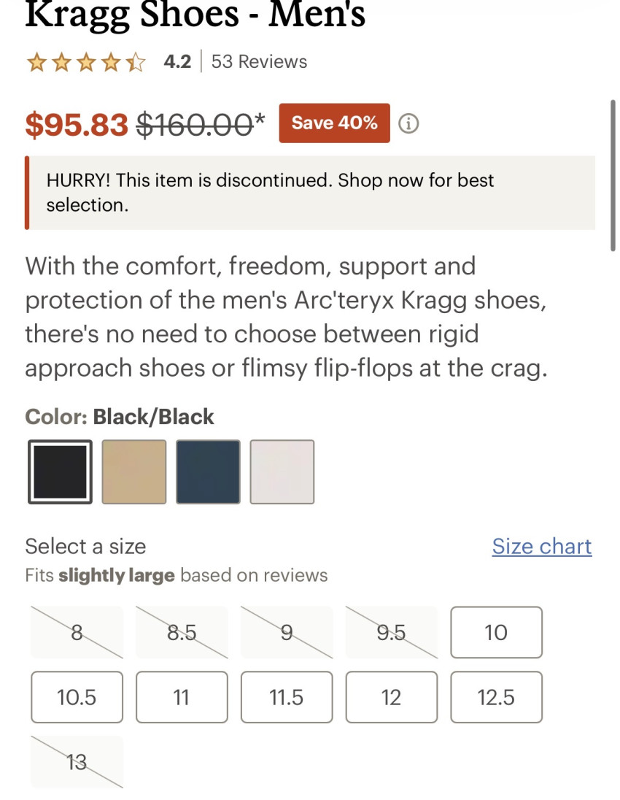Click the unavailable size 8 option

(x=77, y=632)
